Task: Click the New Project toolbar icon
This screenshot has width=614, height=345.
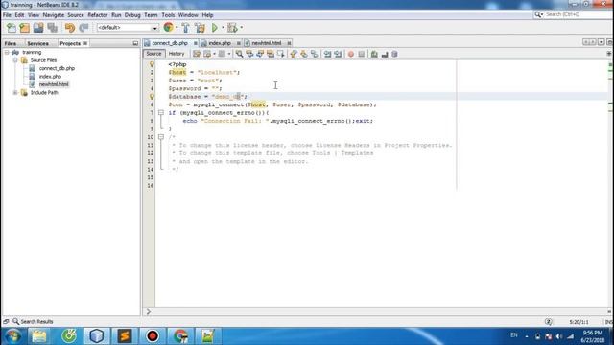Action: tap(25, 28)
